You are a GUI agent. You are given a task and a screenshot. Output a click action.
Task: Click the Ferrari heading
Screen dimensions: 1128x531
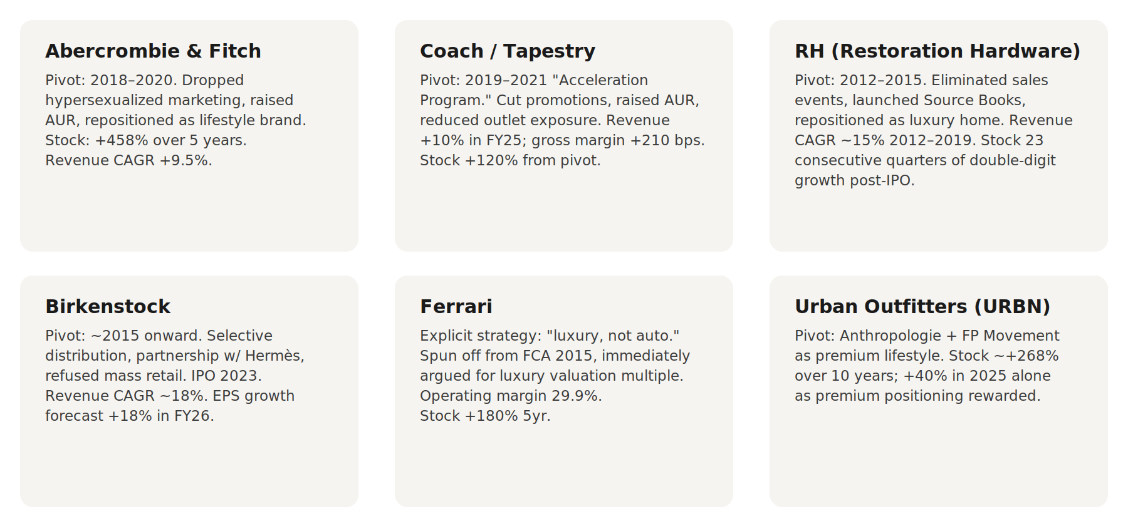coord(456,306)
